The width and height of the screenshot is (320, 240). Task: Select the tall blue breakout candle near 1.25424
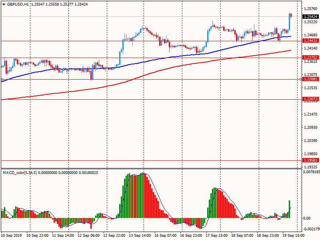pyautogui.click(x=289, y=22)
